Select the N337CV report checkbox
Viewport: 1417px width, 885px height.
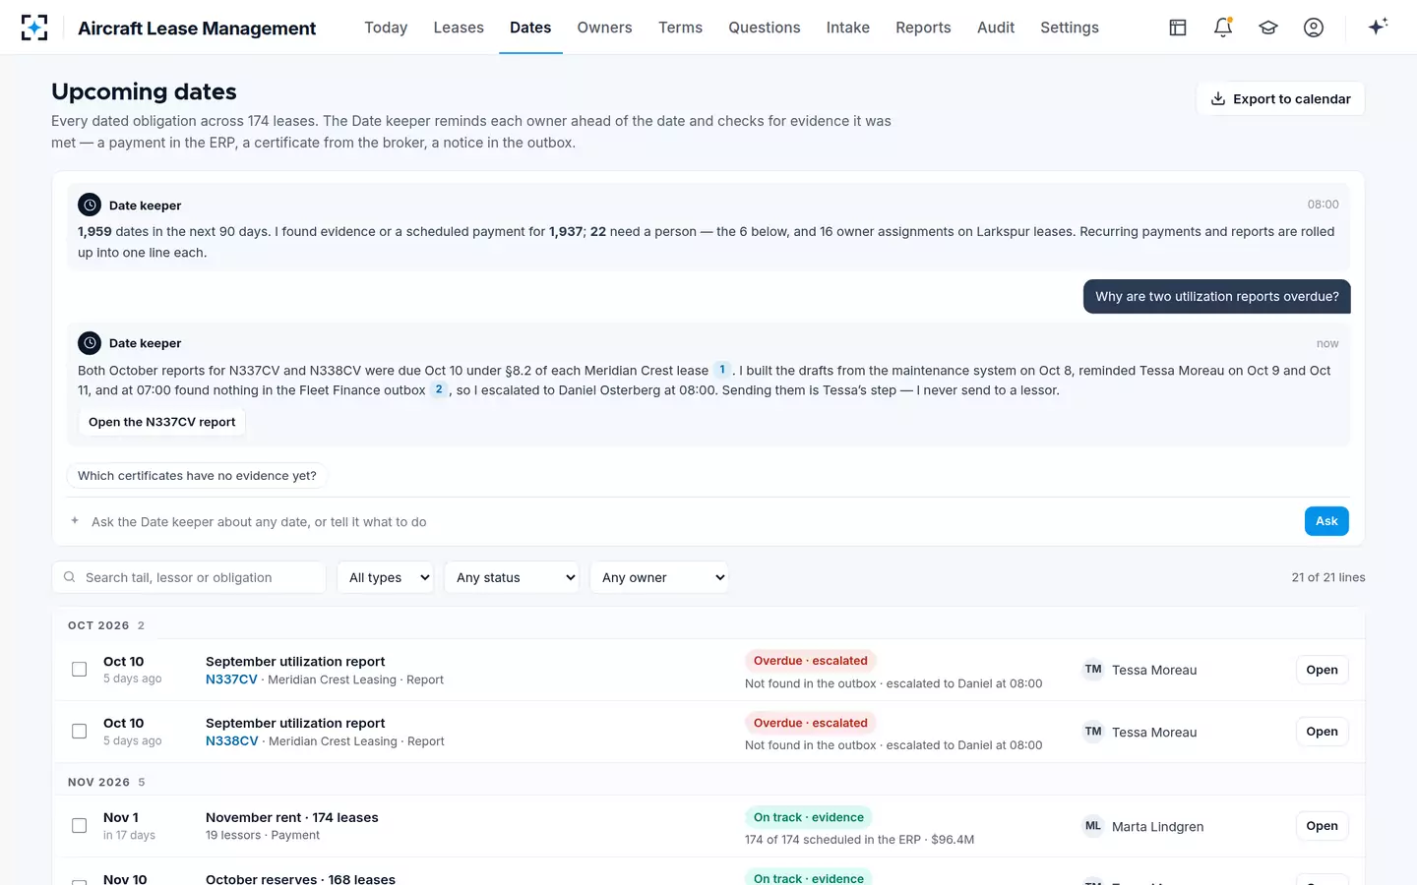coord(80,670)
